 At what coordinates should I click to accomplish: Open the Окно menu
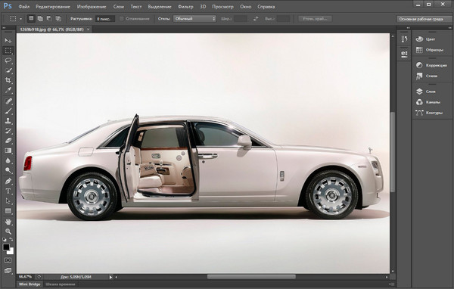[x=245, y=6]
